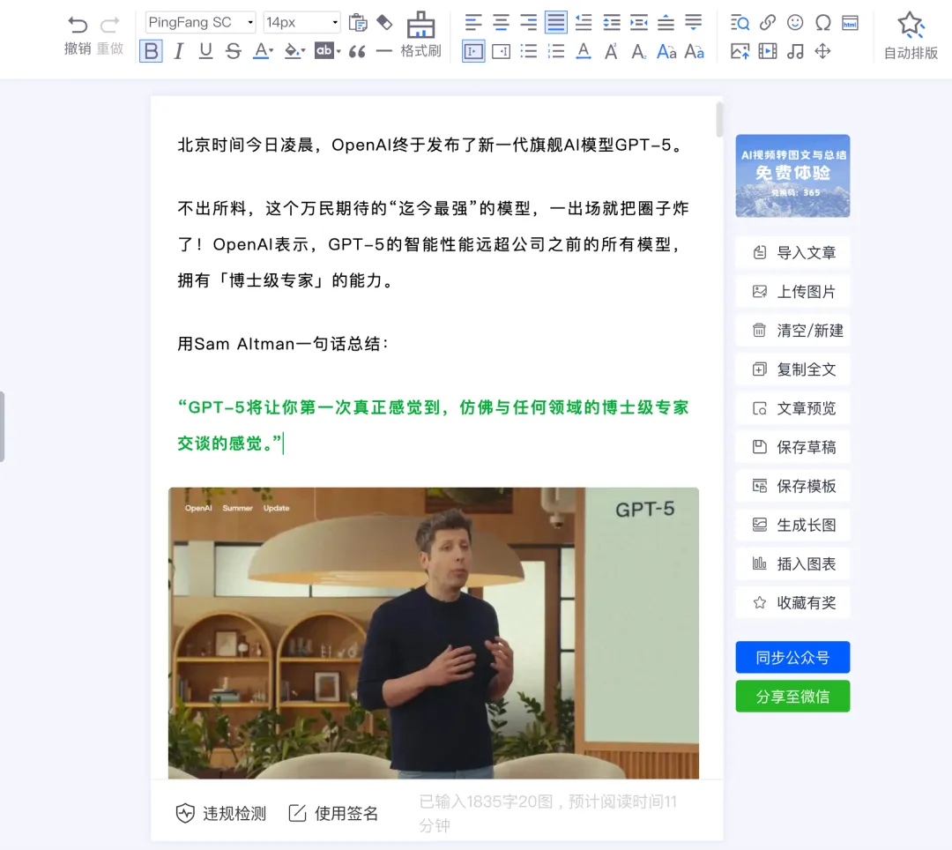Adjust line spacing icon

coord(612,22)
